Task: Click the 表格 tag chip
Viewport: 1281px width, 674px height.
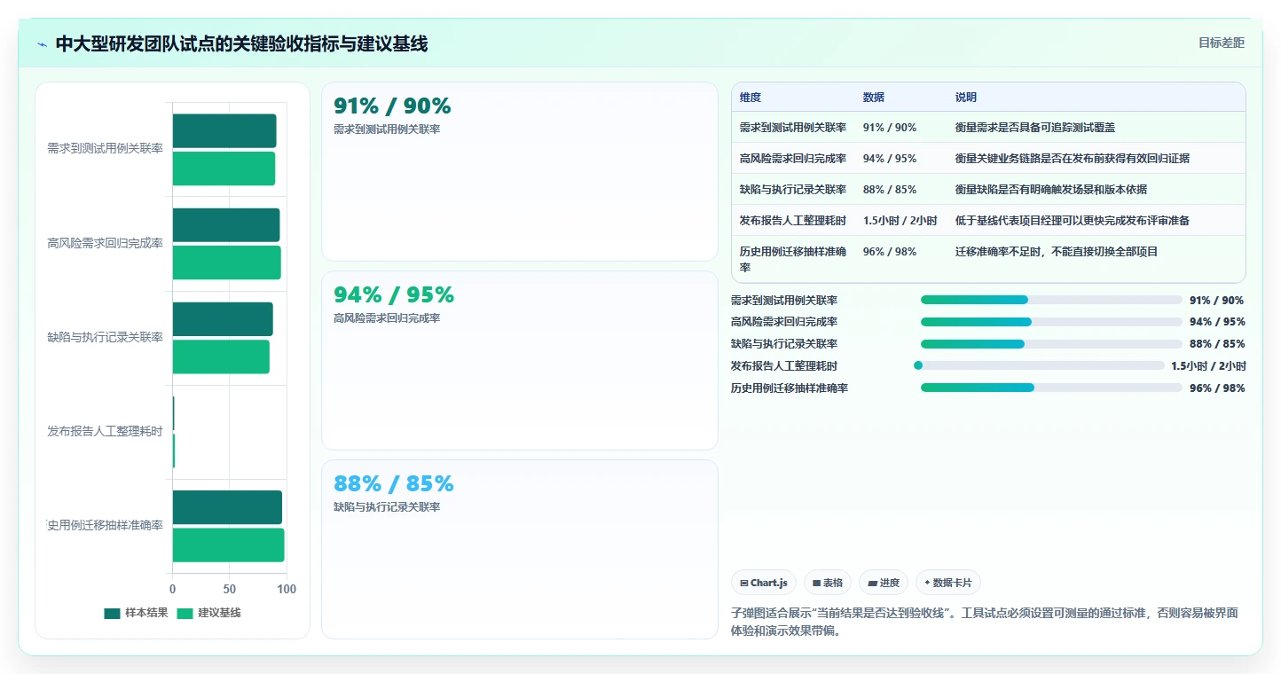Action: click(x=827, y=583)
